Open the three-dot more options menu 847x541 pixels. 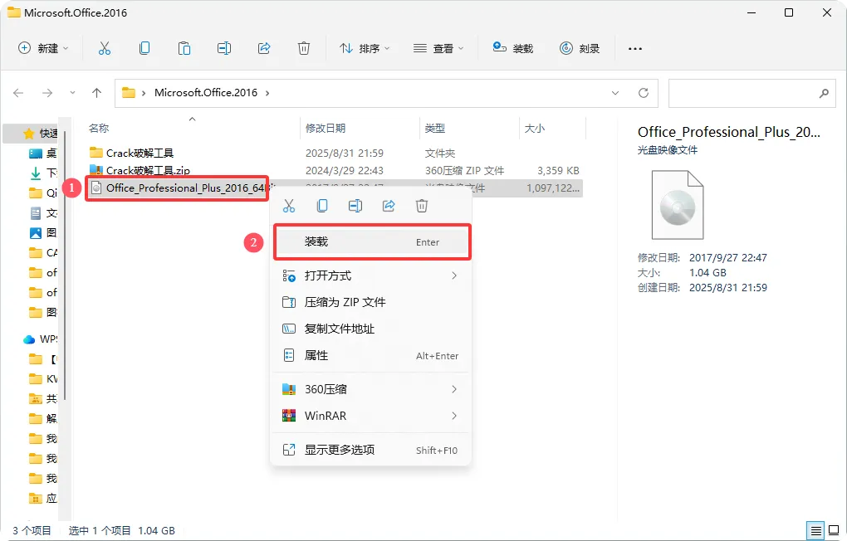(635, 49)
